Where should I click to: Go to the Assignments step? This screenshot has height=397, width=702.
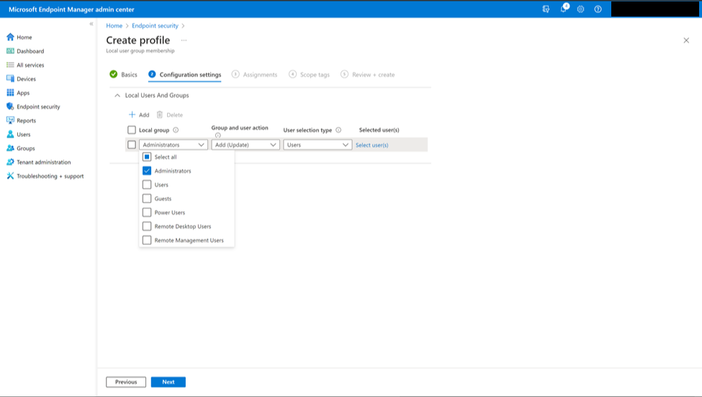click(254, 74)
